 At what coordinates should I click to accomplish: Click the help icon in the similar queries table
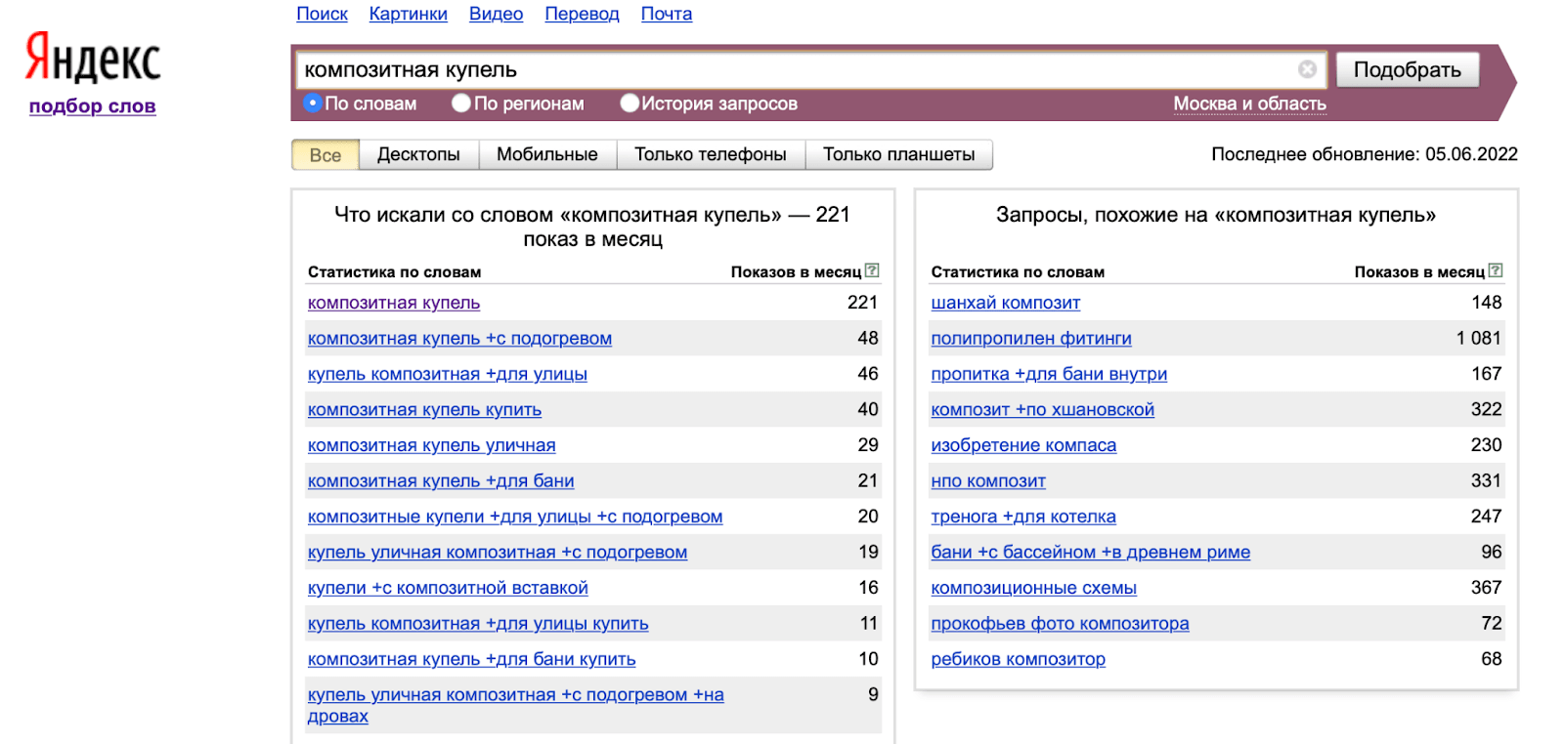click(x=1496, y=270)
